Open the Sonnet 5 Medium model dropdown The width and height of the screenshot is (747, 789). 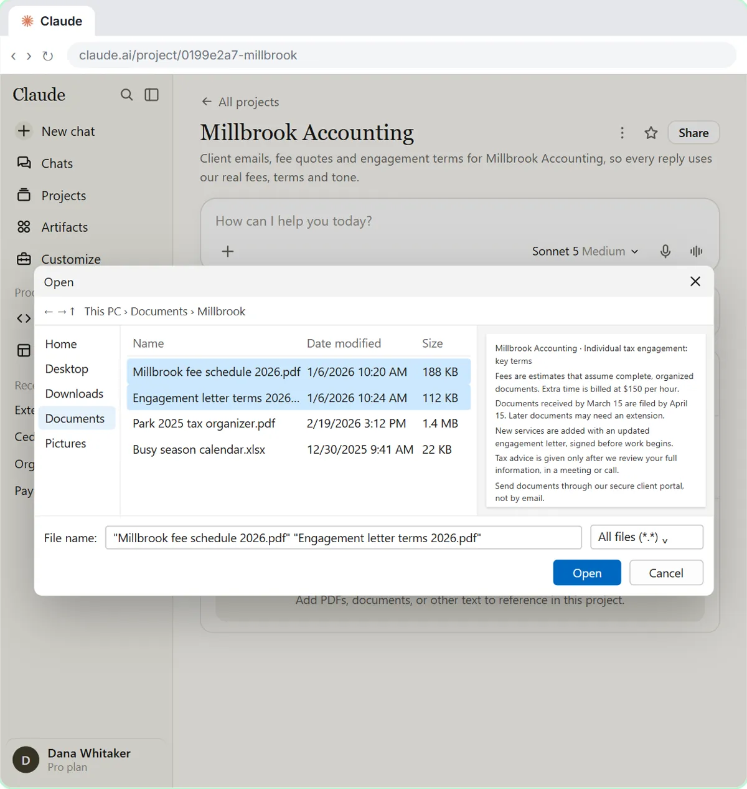[x=585, y=251]
